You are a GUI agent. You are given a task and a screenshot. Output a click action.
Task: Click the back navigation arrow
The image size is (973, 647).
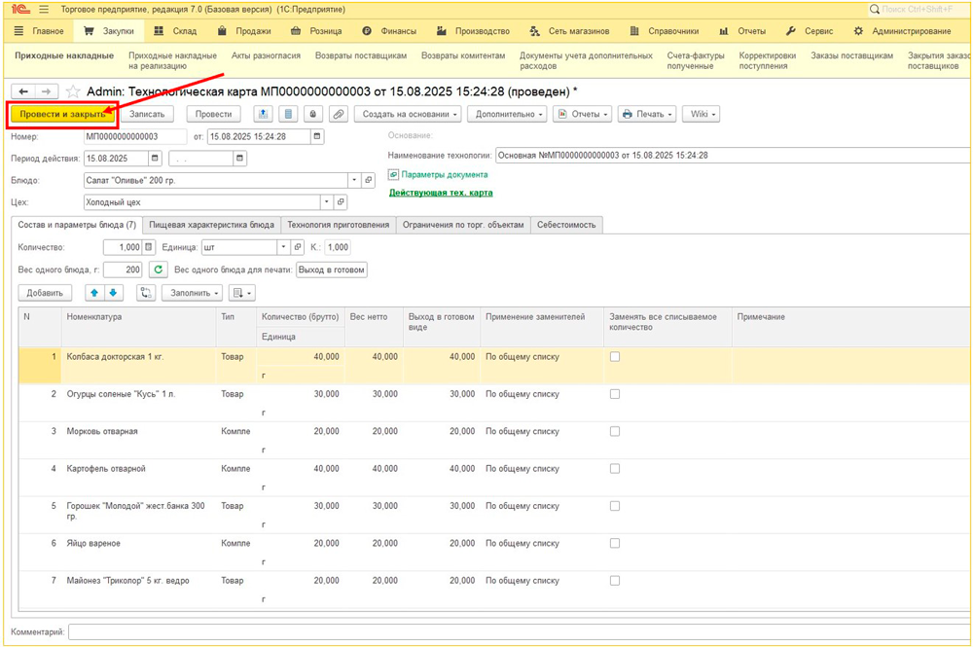[23, 91]
